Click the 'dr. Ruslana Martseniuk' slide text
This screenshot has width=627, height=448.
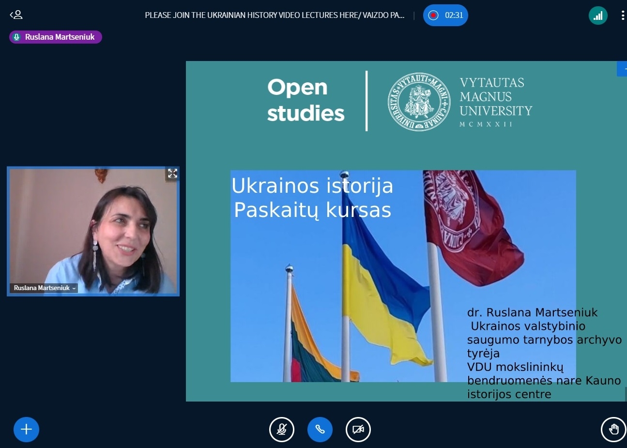tap(533, 312)
